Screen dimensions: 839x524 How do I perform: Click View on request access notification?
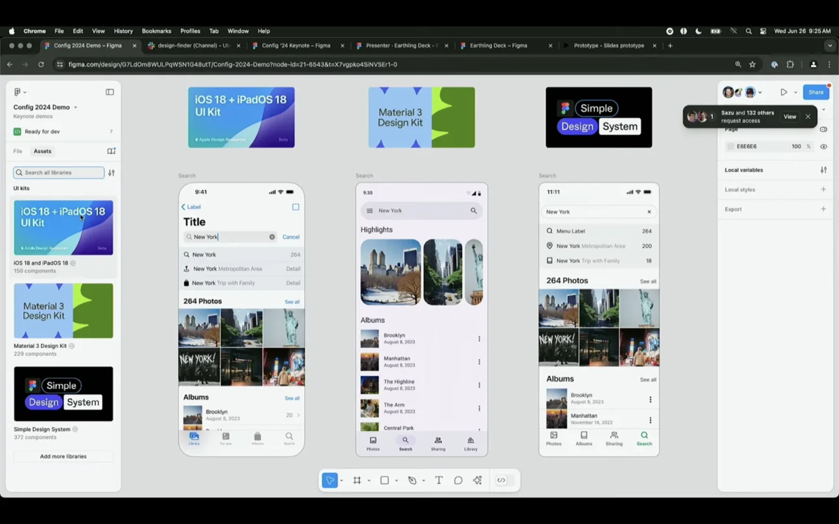[x=789, y=117]
